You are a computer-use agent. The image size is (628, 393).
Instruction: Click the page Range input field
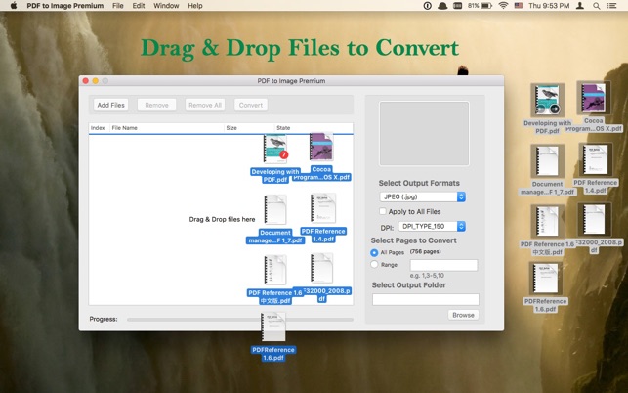[x=443, y=265]
